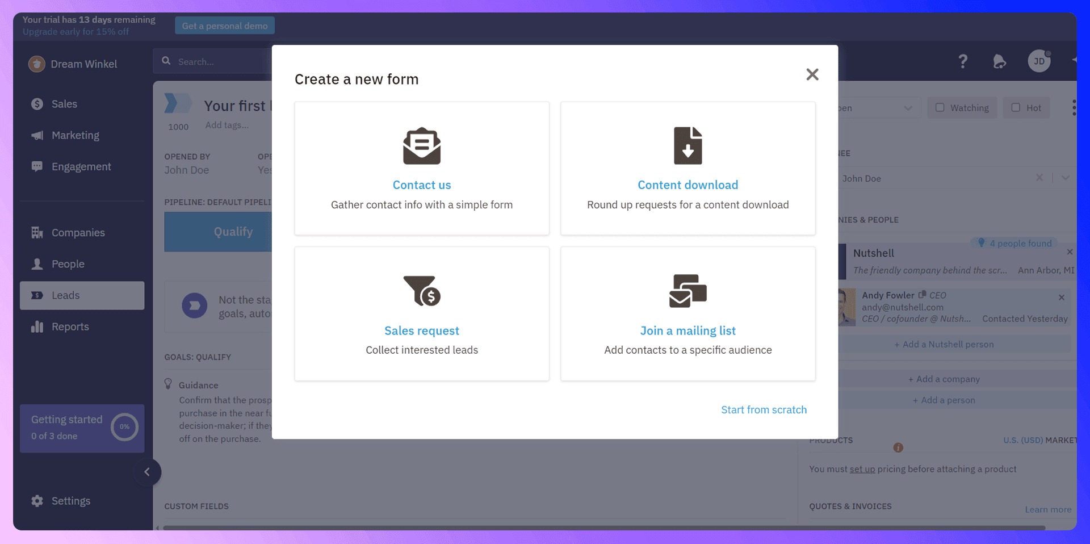Click + Add a Nutshell person
The width and height of the screenshot is (1090, 544).
coord(944,344)
